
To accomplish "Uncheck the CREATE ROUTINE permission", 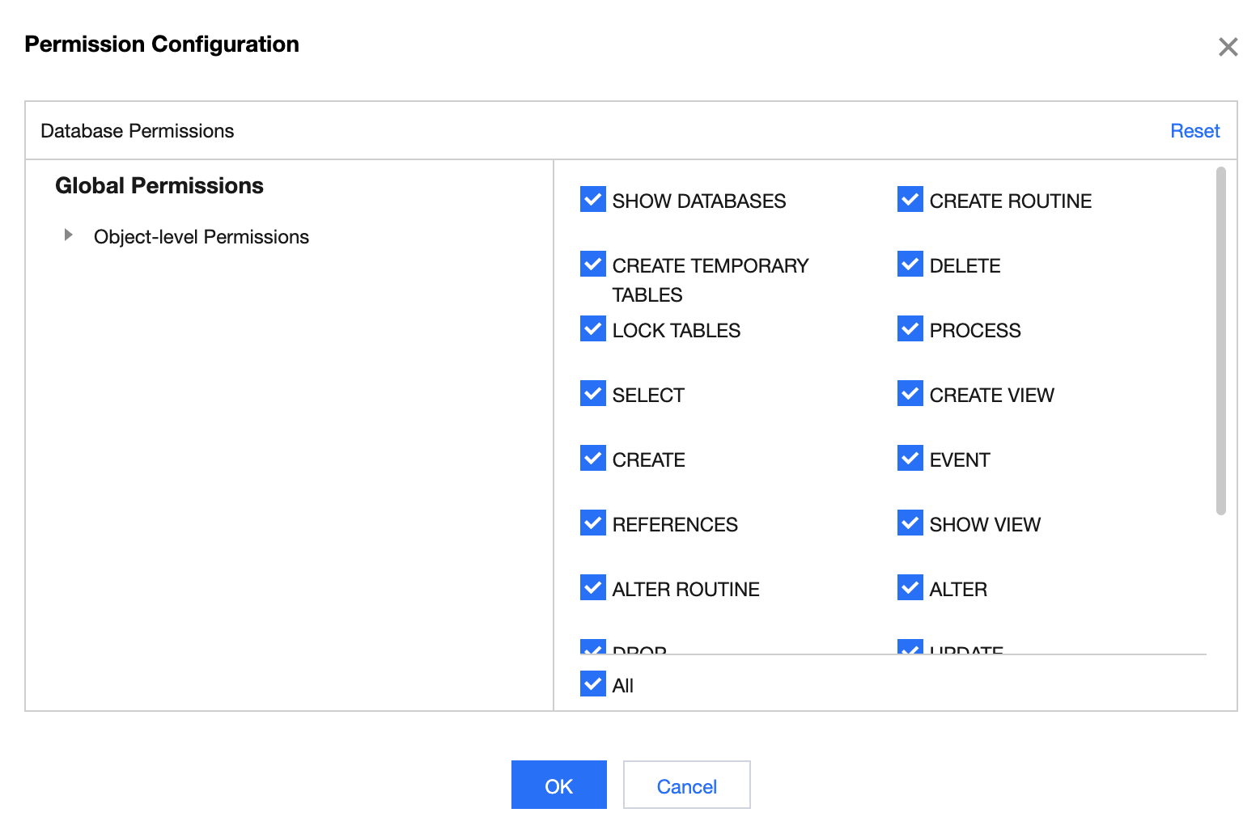I will tap(910, 199).
